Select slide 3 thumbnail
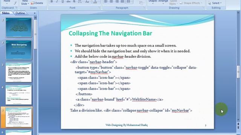This screenshot has height=135, width=241. tap(18, 72)
